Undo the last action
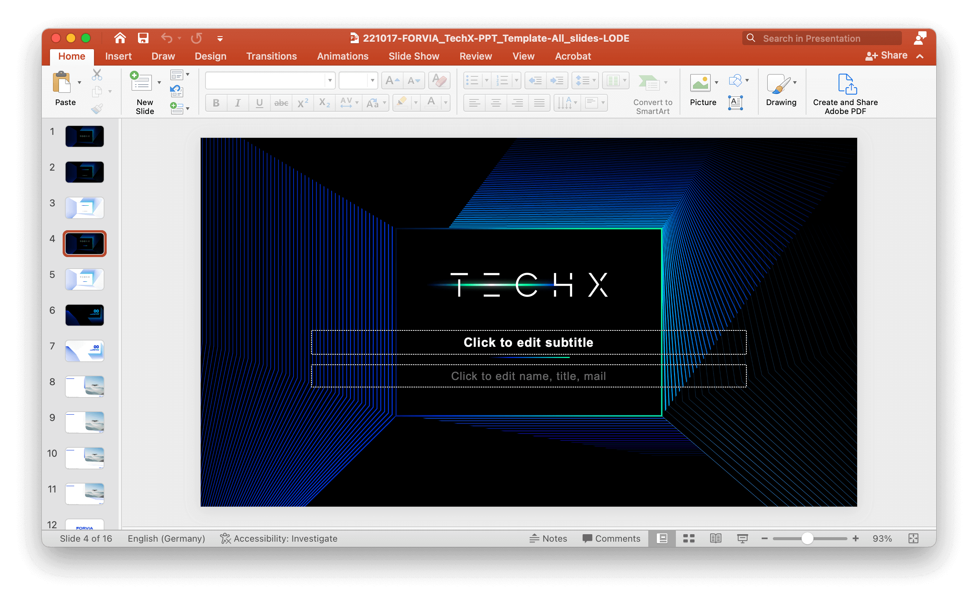Image resolution: width=978 pixels, height=602 pixels. coord(167,38)
